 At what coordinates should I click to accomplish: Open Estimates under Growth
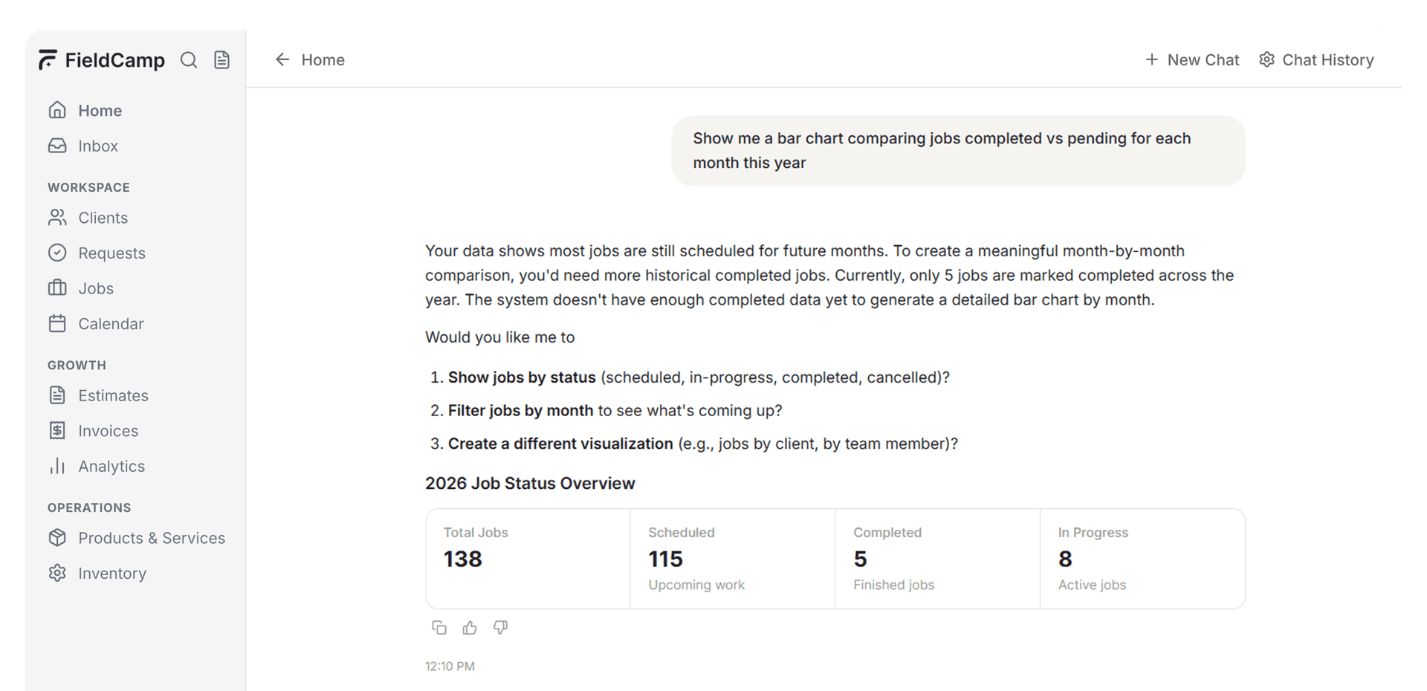pos(113,395)
